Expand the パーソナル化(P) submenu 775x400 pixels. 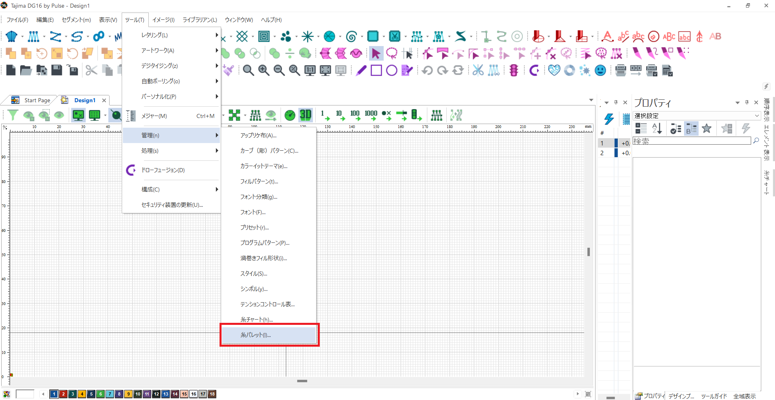coord(171,97)
